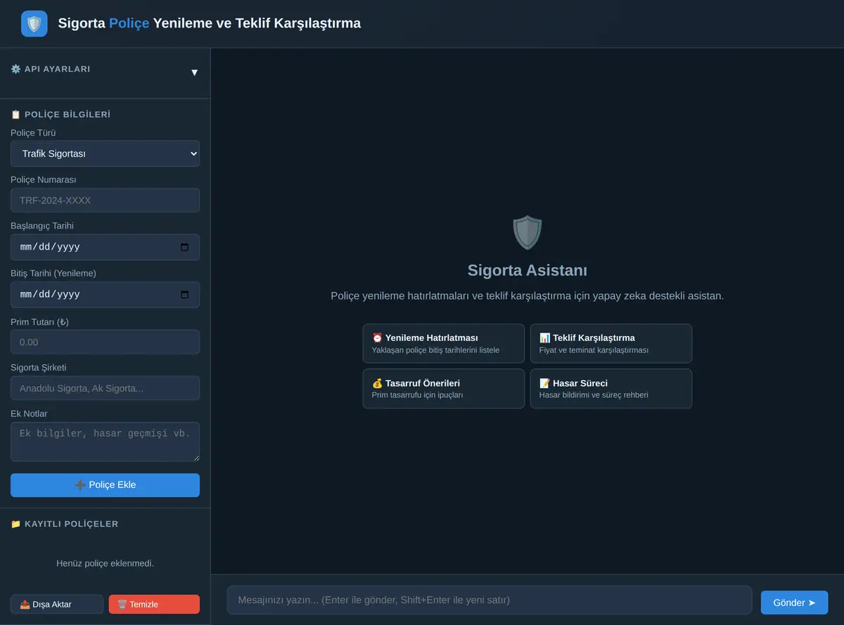The height and width of the screenshot is (625, 844).
Task: Focus the Prim Tutarı amount field
Action: [x=105, y=342]
